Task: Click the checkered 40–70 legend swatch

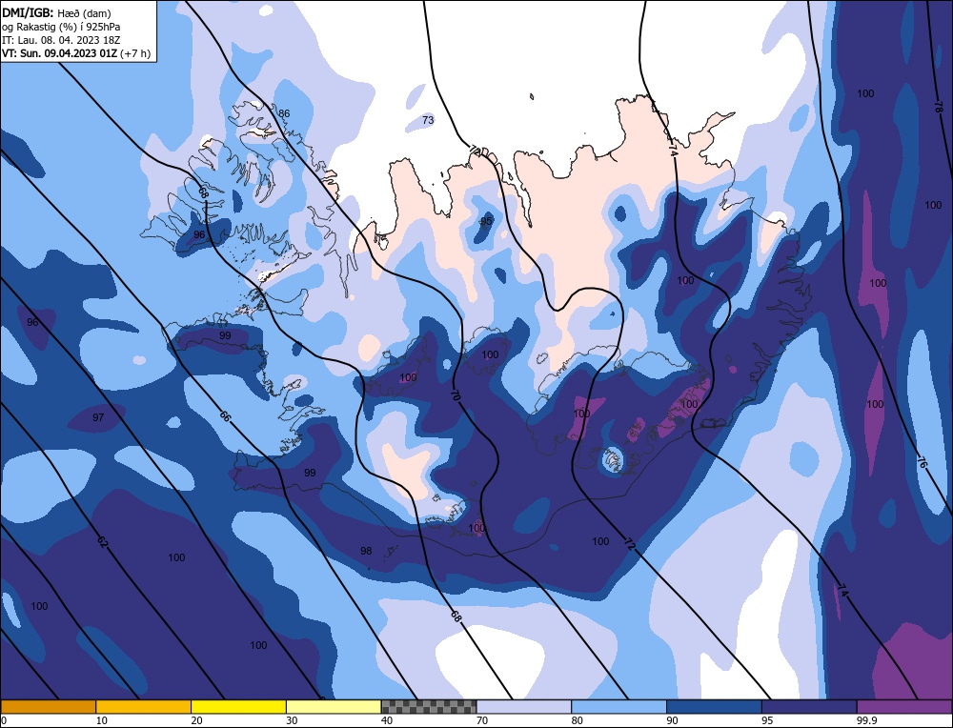Action: click(429, 706)
